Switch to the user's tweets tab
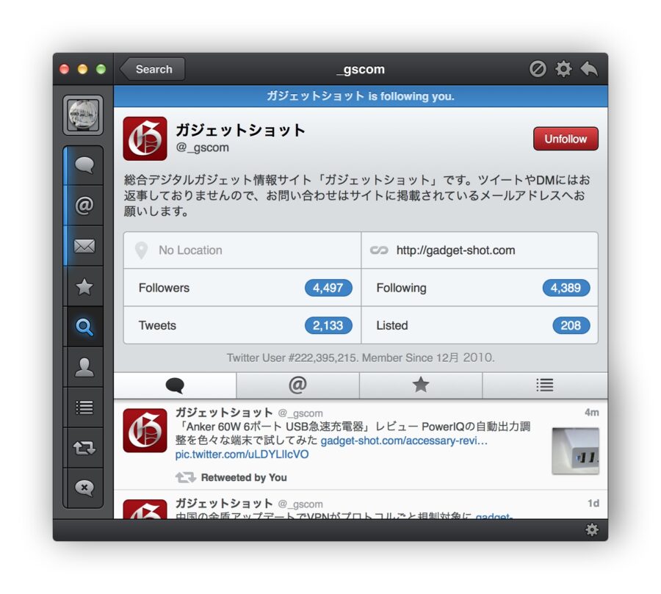661x594 pixels. click(175, 385)
